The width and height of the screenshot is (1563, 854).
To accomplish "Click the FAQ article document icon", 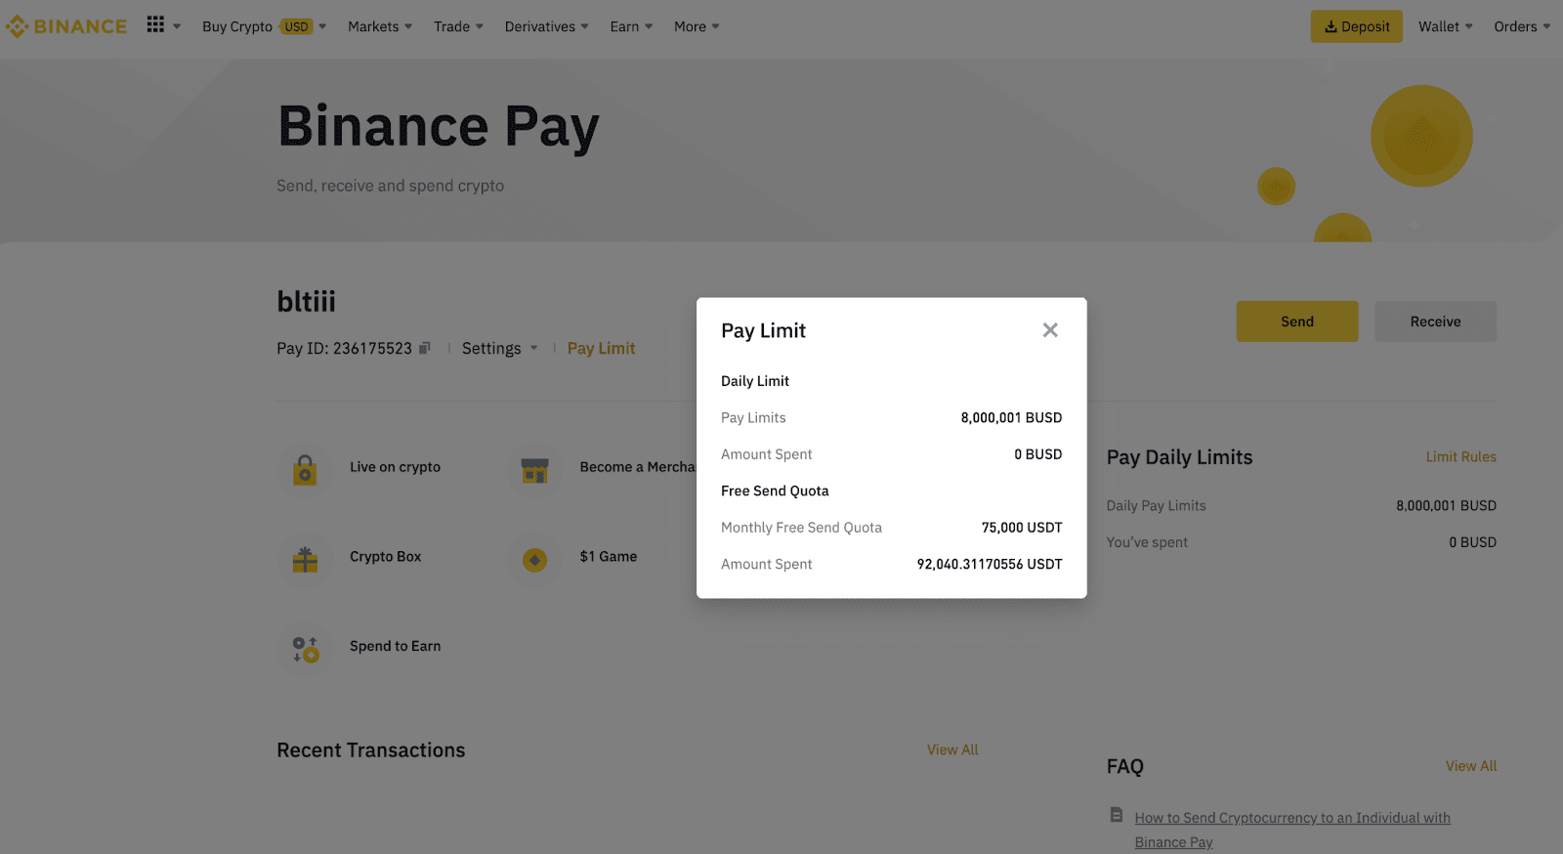I will (x=1117, y=815).
